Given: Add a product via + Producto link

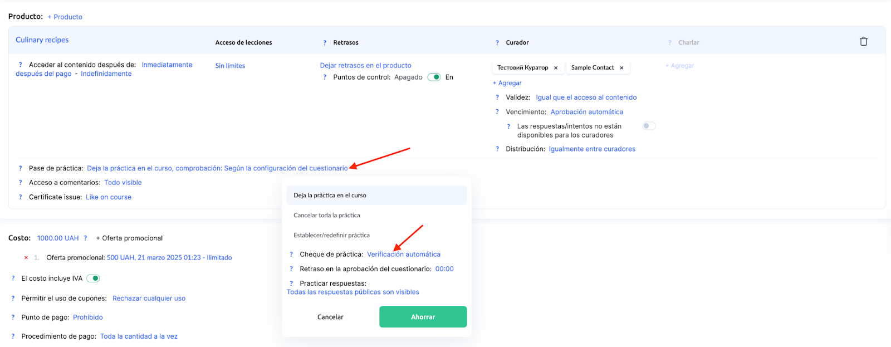Looking at the screenshot, I should (65, 17).
